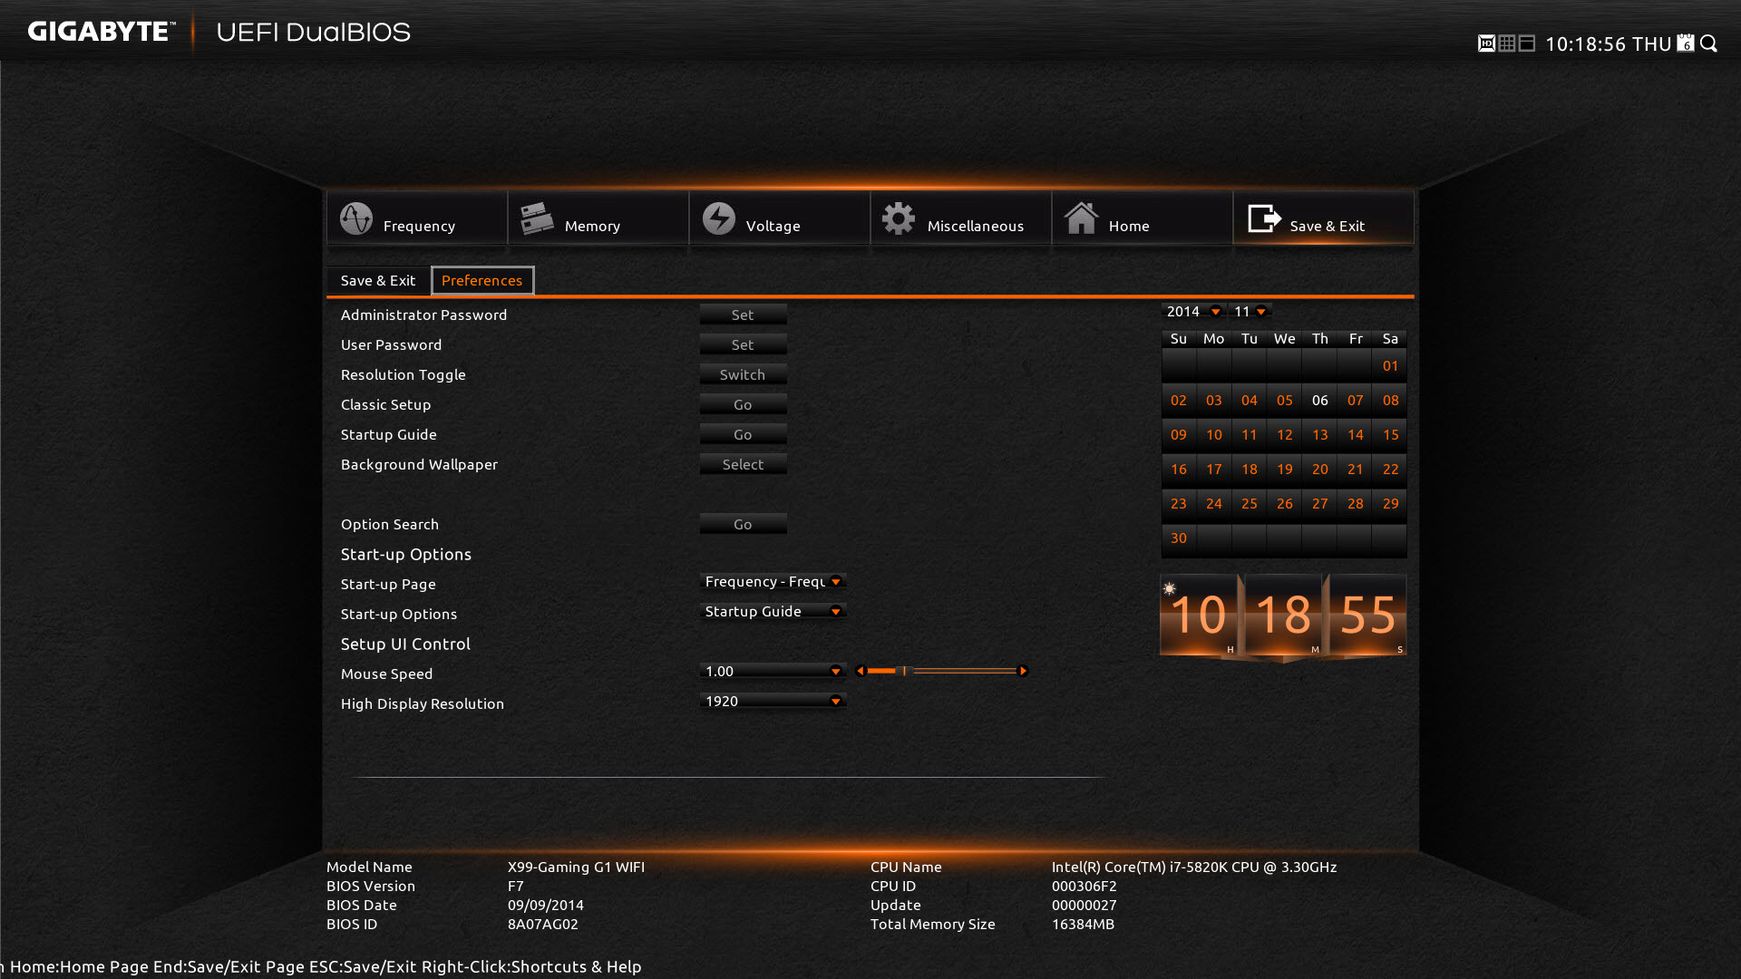Image resolution: width=1741 pixels, height=979 pixels.
Task: Click the High Display Resolution label
Action: click(422, 703)
